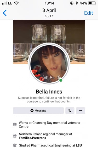Image resolution: width=98 pixels, height=148 pixels.
Task: Open Bella Innes profile picture
Action: click(x=49, y=64)
